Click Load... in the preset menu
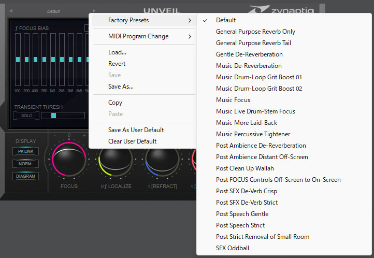This screenshot has width=374, height=258. (x=117, y=52)
